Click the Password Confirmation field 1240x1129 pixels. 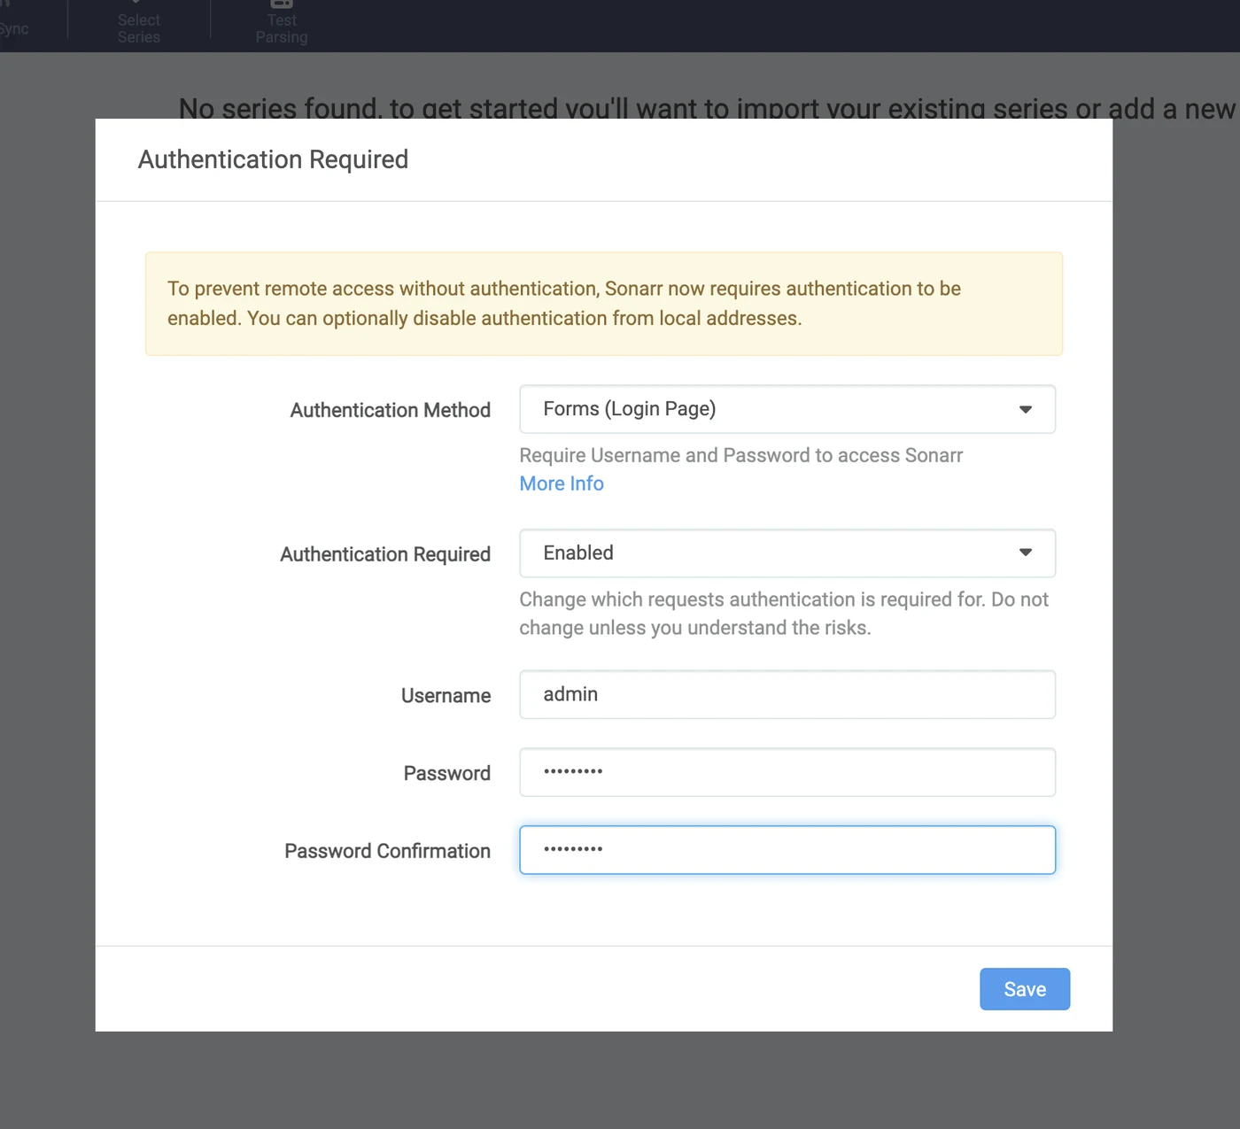click(x=787, y=850)
